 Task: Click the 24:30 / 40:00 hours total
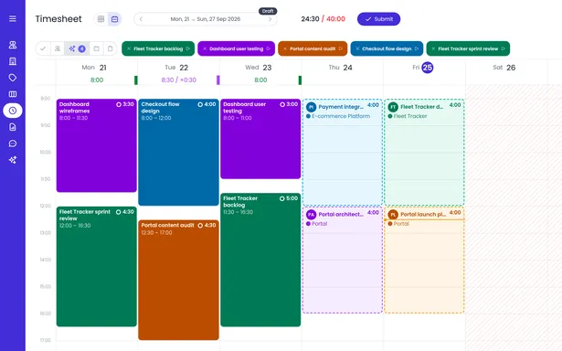coord(323,19)
